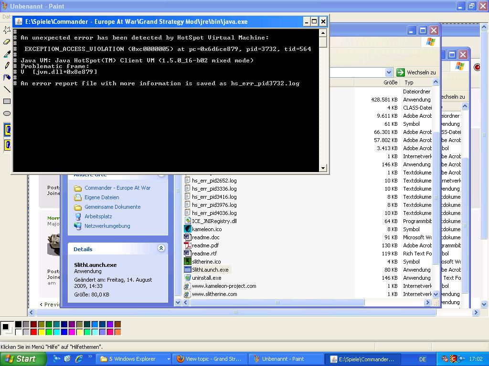Viewport: 489px width, 366px height.
Task: Select kameleon.ico file icon
Action: pyautogui.click(x=187, y=229)
